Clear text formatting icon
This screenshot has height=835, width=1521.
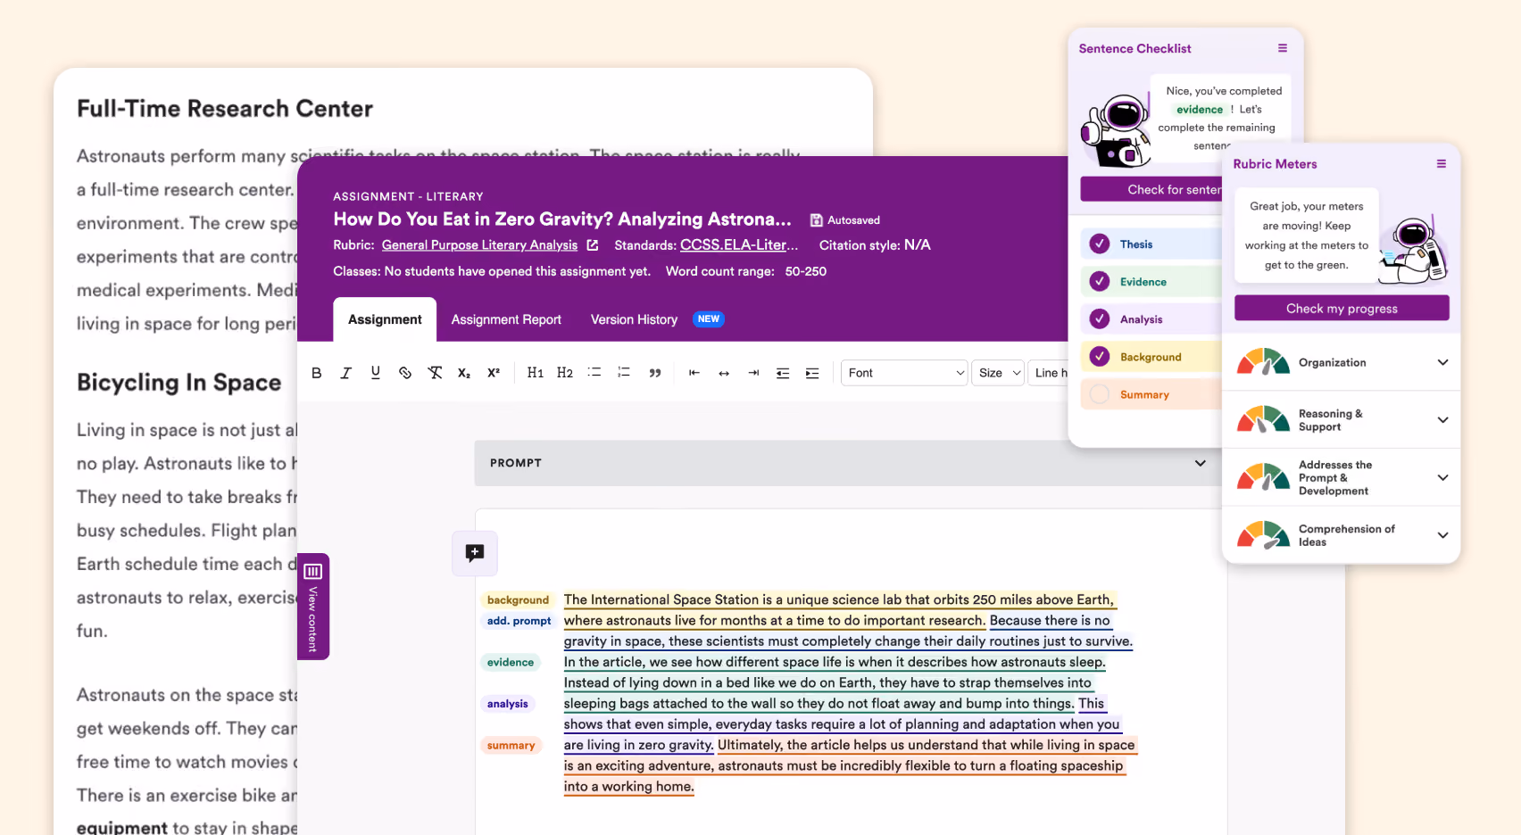[435, 373]
